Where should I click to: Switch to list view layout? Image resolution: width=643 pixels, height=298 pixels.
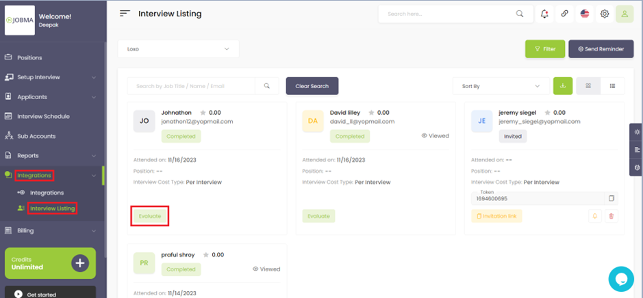click(x=613, y=86)
